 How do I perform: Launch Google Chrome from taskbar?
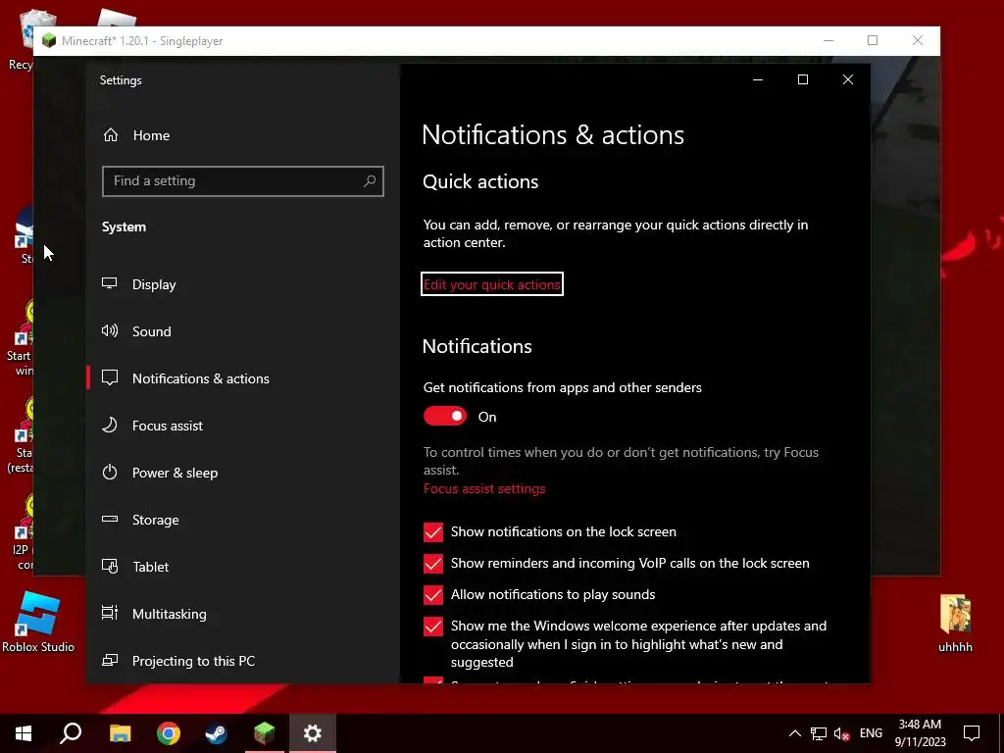point(169,733)
